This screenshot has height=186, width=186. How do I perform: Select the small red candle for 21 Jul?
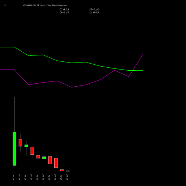pyautogui.click(x=38, y=157)
